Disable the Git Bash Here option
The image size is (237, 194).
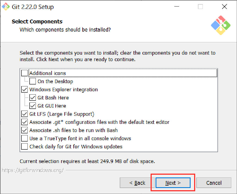[33, 98]
